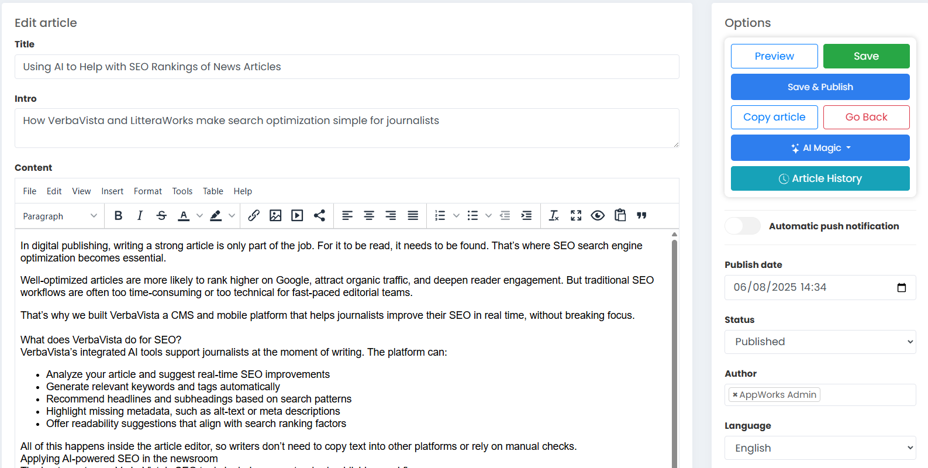The height and width of the screenshot is (468, 928).
Task: Open the Insert menu
Action: tap(112, 191)
